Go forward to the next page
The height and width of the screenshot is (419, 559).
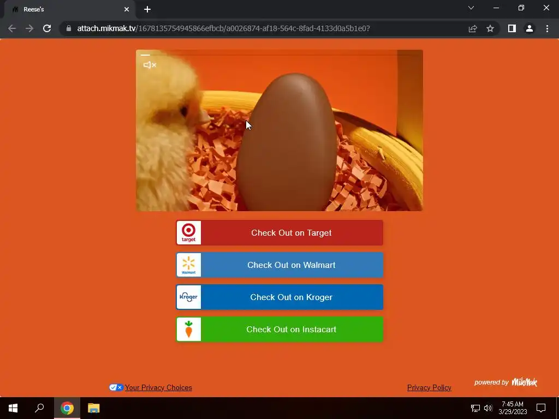[29, 28]
